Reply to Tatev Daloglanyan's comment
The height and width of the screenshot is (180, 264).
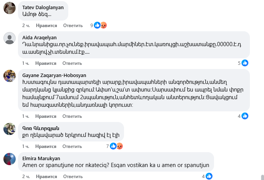(x=72, y=26)
